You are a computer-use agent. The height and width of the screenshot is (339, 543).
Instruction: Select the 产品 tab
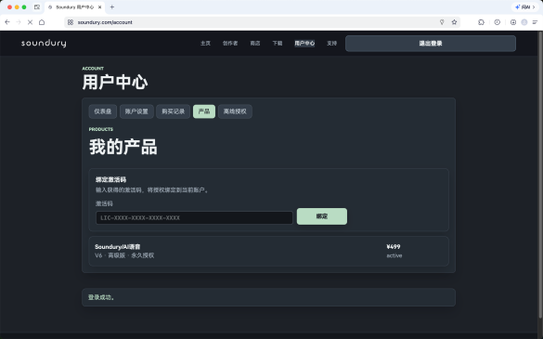[x=204, y=111]
